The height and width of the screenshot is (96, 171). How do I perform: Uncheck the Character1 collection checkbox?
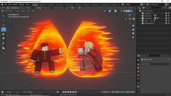(x=166, y=16)
